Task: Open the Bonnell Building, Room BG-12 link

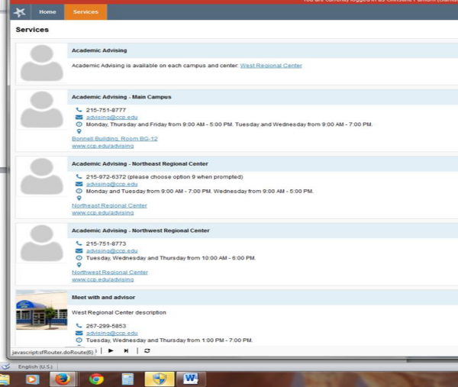Action: [114, 139]
